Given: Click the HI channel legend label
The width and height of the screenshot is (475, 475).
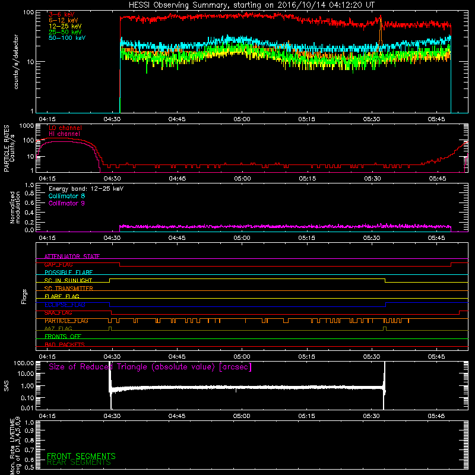Looking at the screenshot, I should point(64,134).
